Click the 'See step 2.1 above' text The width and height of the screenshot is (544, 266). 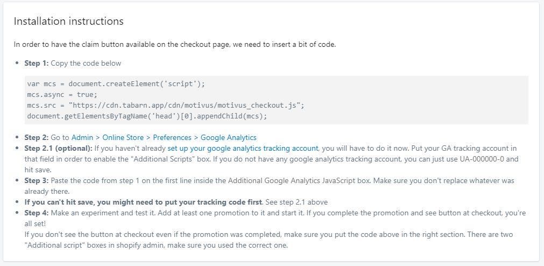(296, 202)
